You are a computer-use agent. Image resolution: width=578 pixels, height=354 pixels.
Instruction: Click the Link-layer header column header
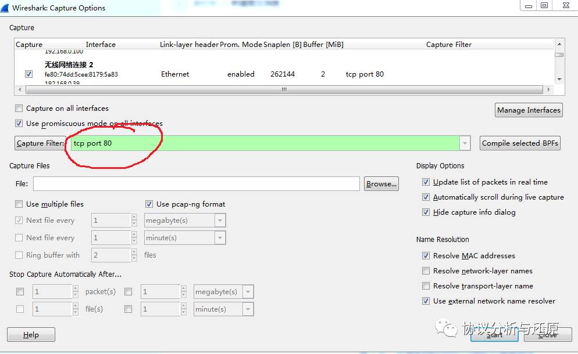189,45
